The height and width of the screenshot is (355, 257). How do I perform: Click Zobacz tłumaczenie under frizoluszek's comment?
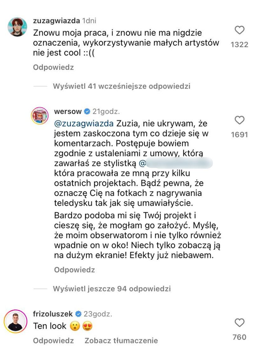pyautogui.click(x=121, y=341)
